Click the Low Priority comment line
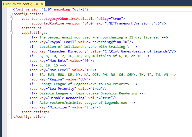Screen dimensions: 192x137 pos(83,84)
